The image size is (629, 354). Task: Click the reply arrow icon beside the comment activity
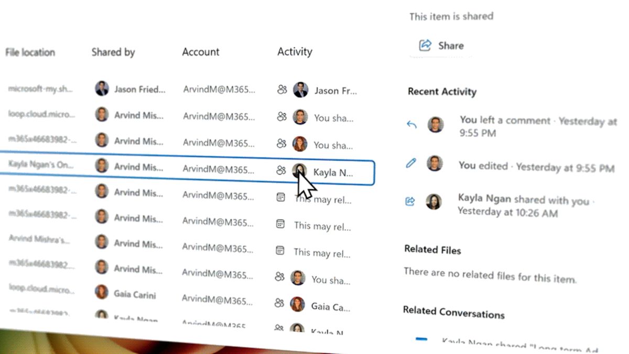[x=411, y=125]
